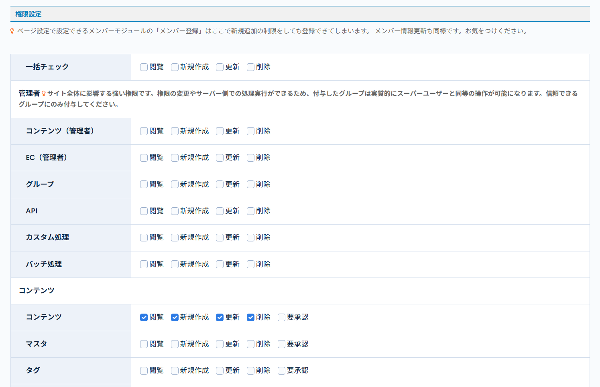Enable 新規作成 for バッチ処理
This screenshot has height=387, width=600.
[x=175, y=264]
